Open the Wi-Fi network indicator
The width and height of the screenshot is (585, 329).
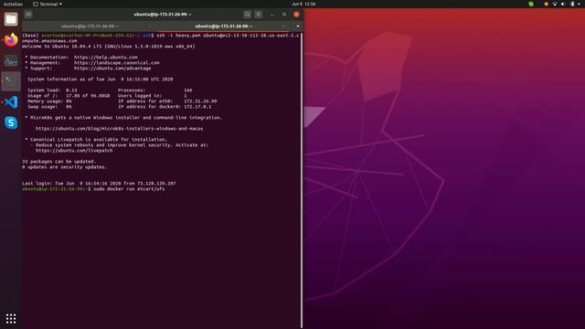(x=555, y=4)
